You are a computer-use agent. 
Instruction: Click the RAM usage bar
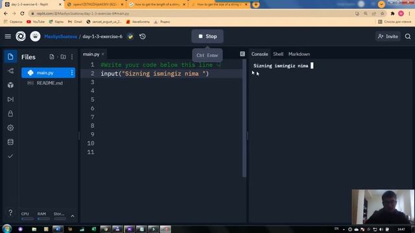coord(43,219)
